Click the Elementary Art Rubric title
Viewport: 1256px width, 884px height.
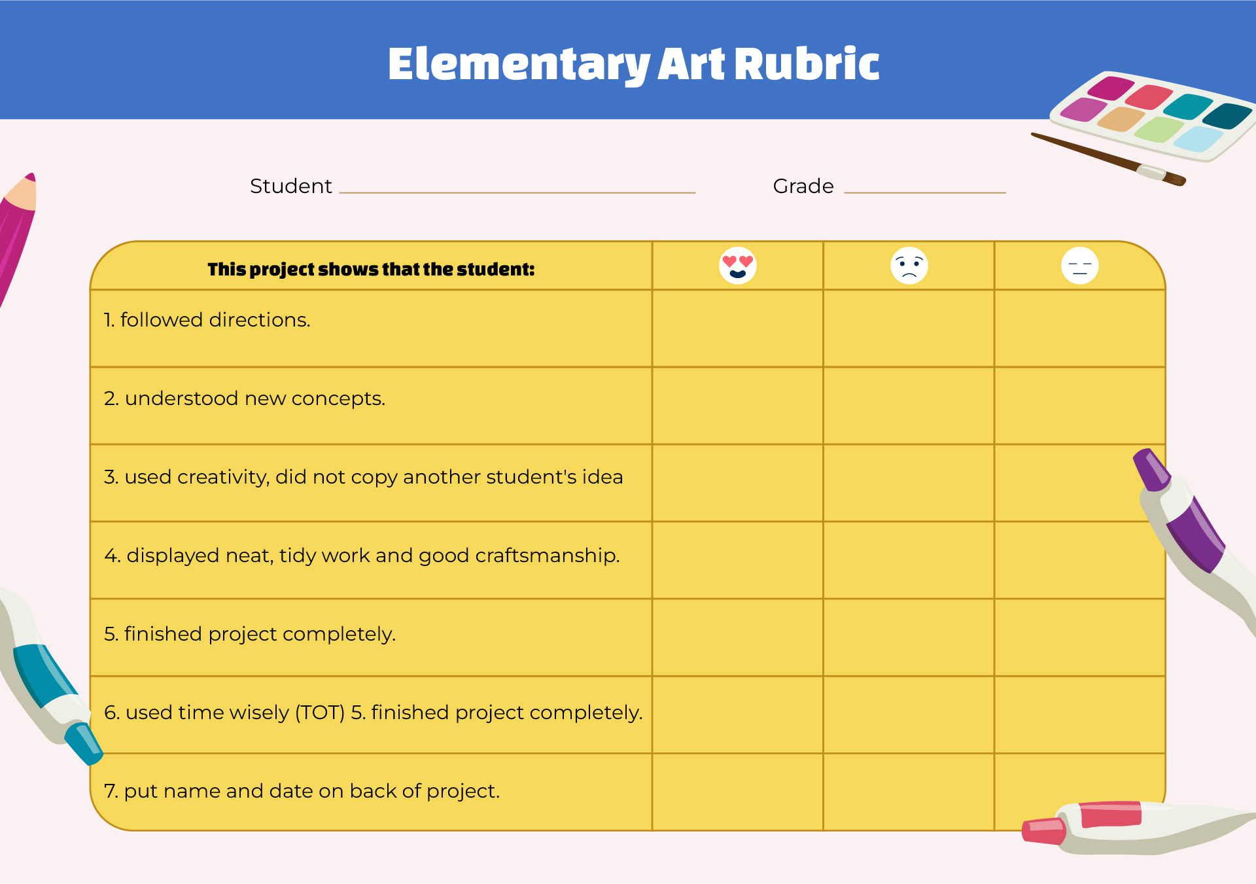(x=633, y=64)
